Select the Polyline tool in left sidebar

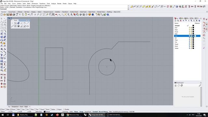(x=2, y=22)
